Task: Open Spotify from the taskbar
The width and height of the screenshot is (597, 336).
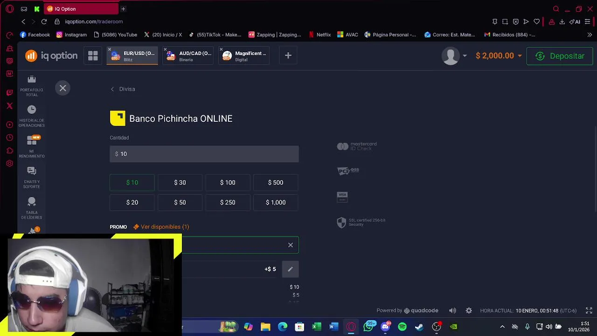Action: (402, 327)
